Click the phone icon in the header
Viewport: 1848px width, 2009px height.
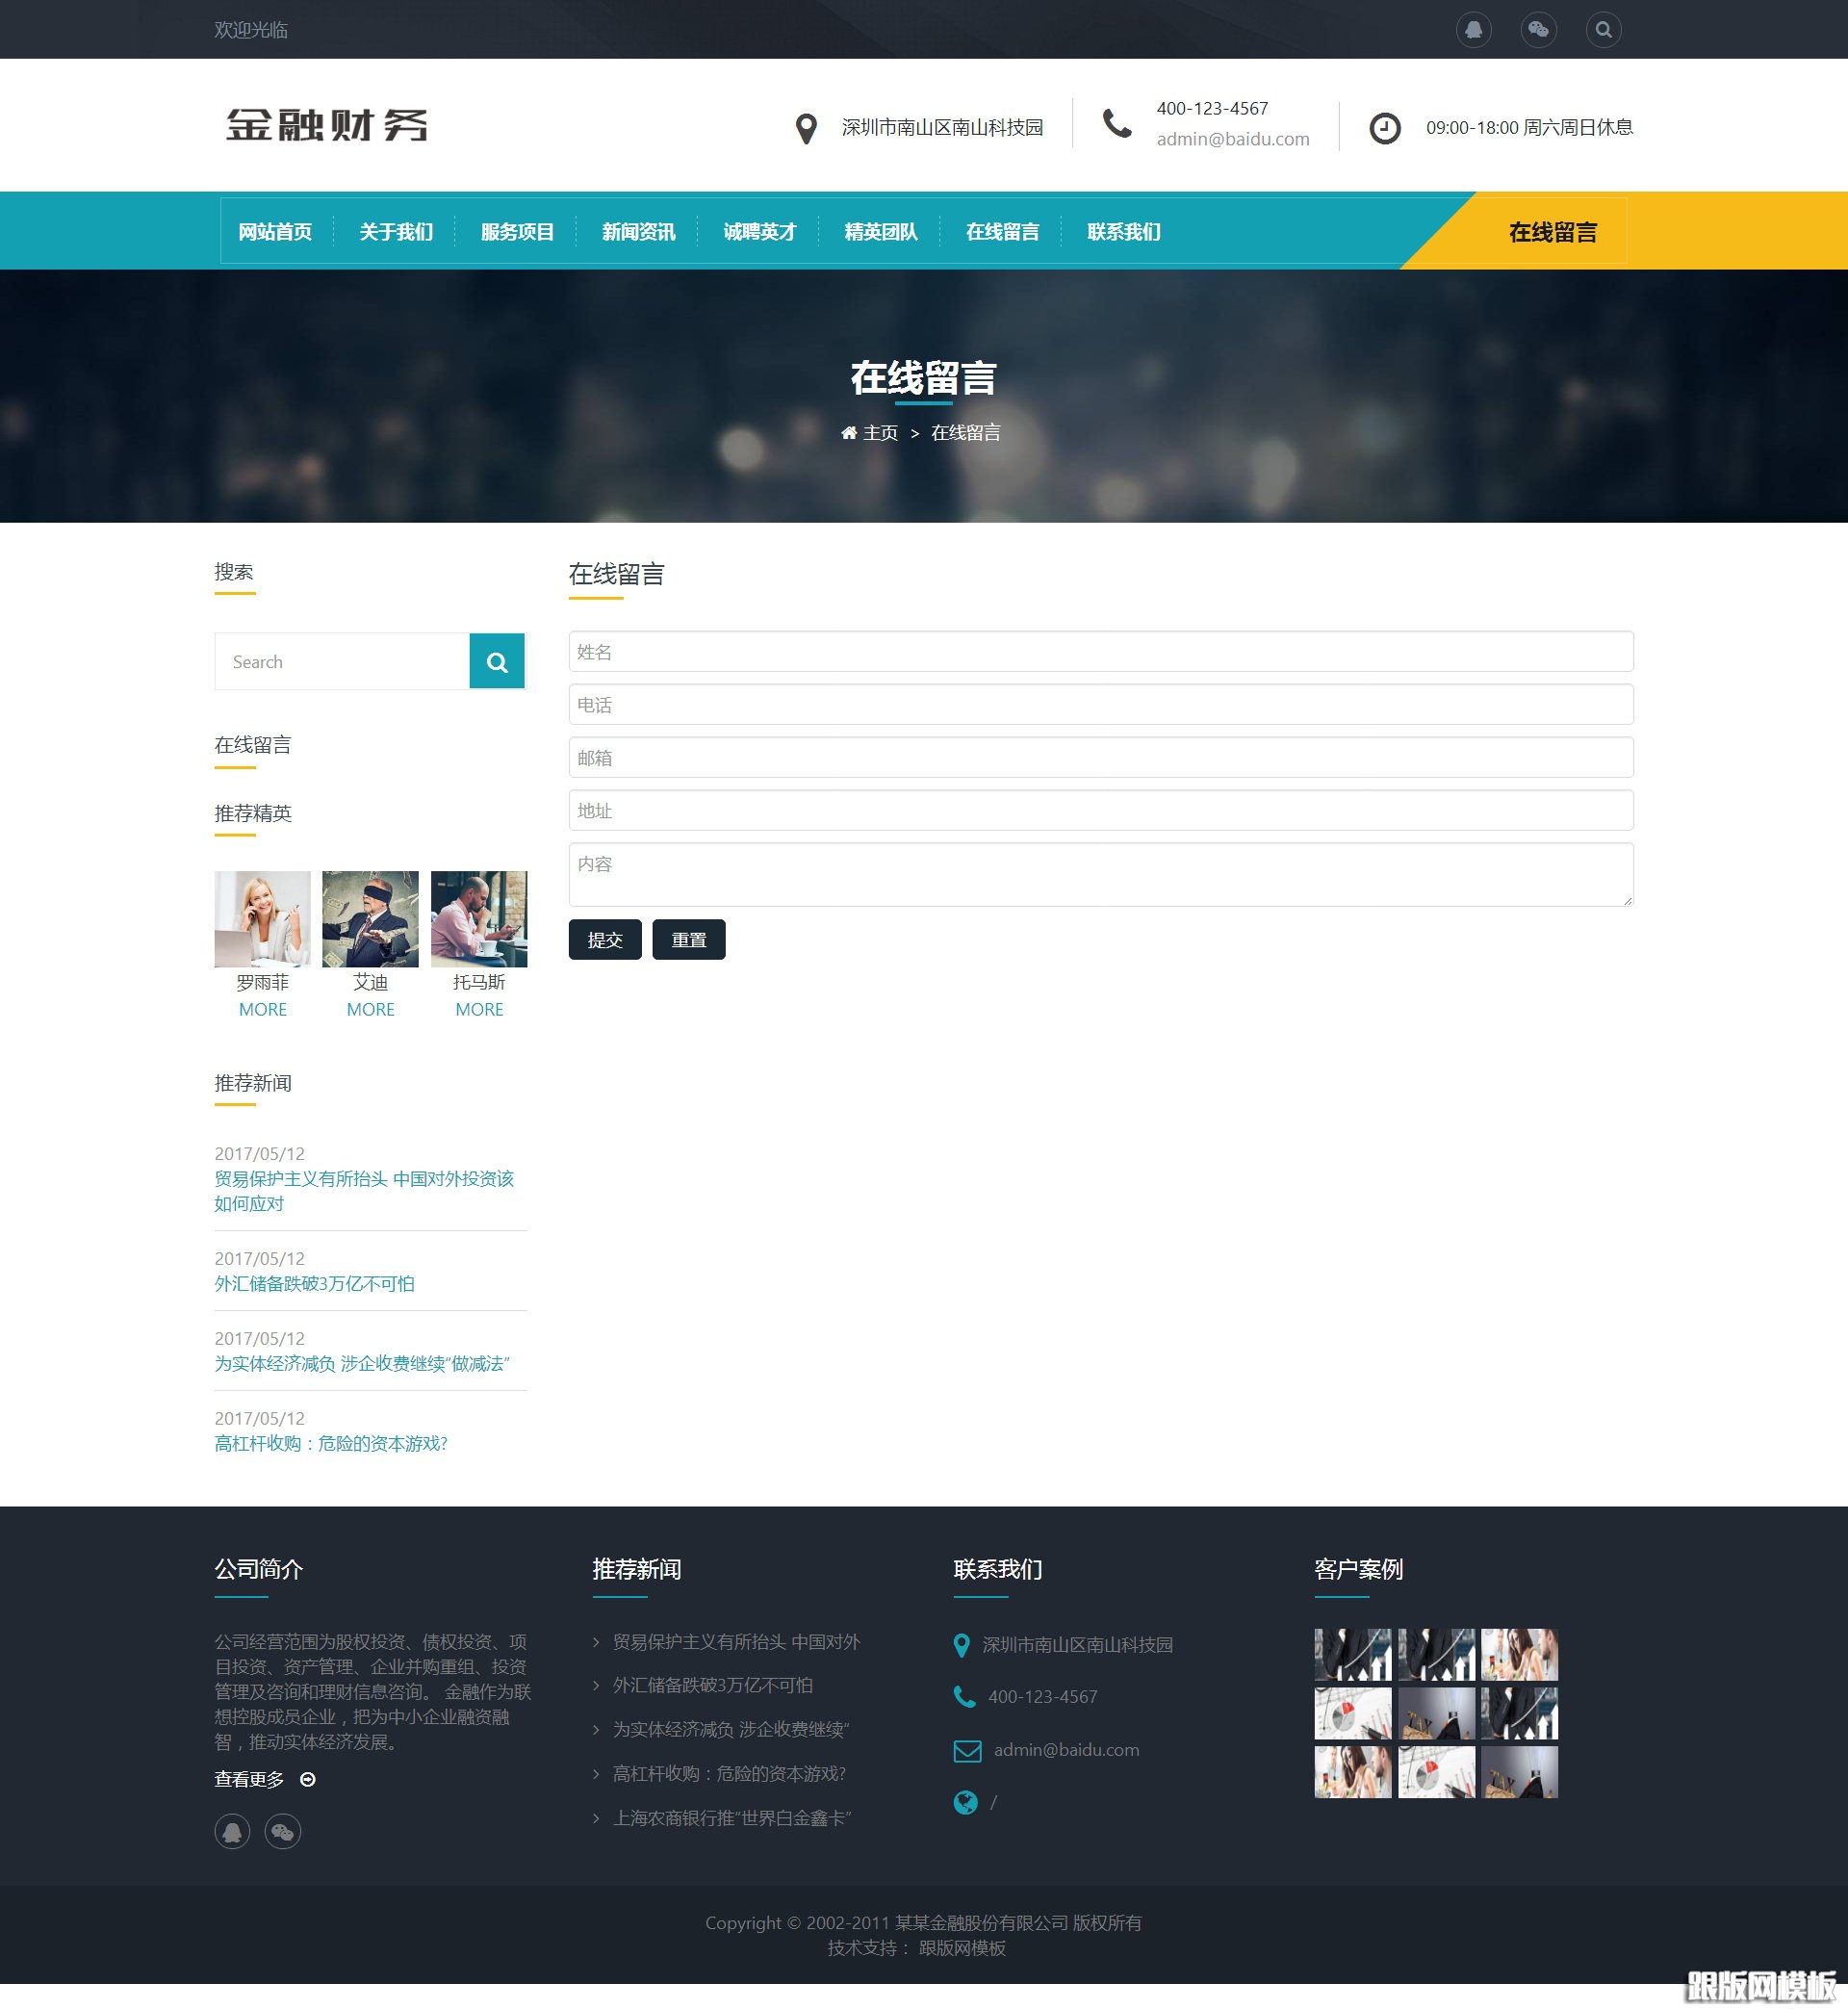(1117, 124)
